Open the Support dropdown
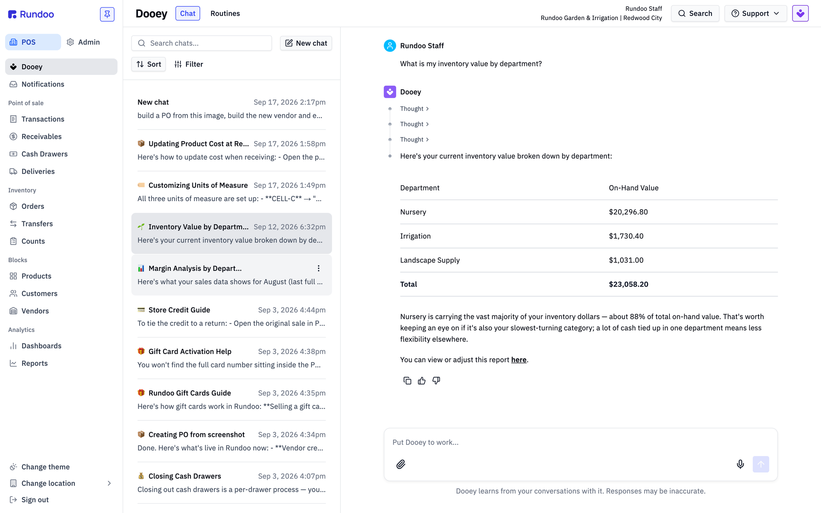 755,13
